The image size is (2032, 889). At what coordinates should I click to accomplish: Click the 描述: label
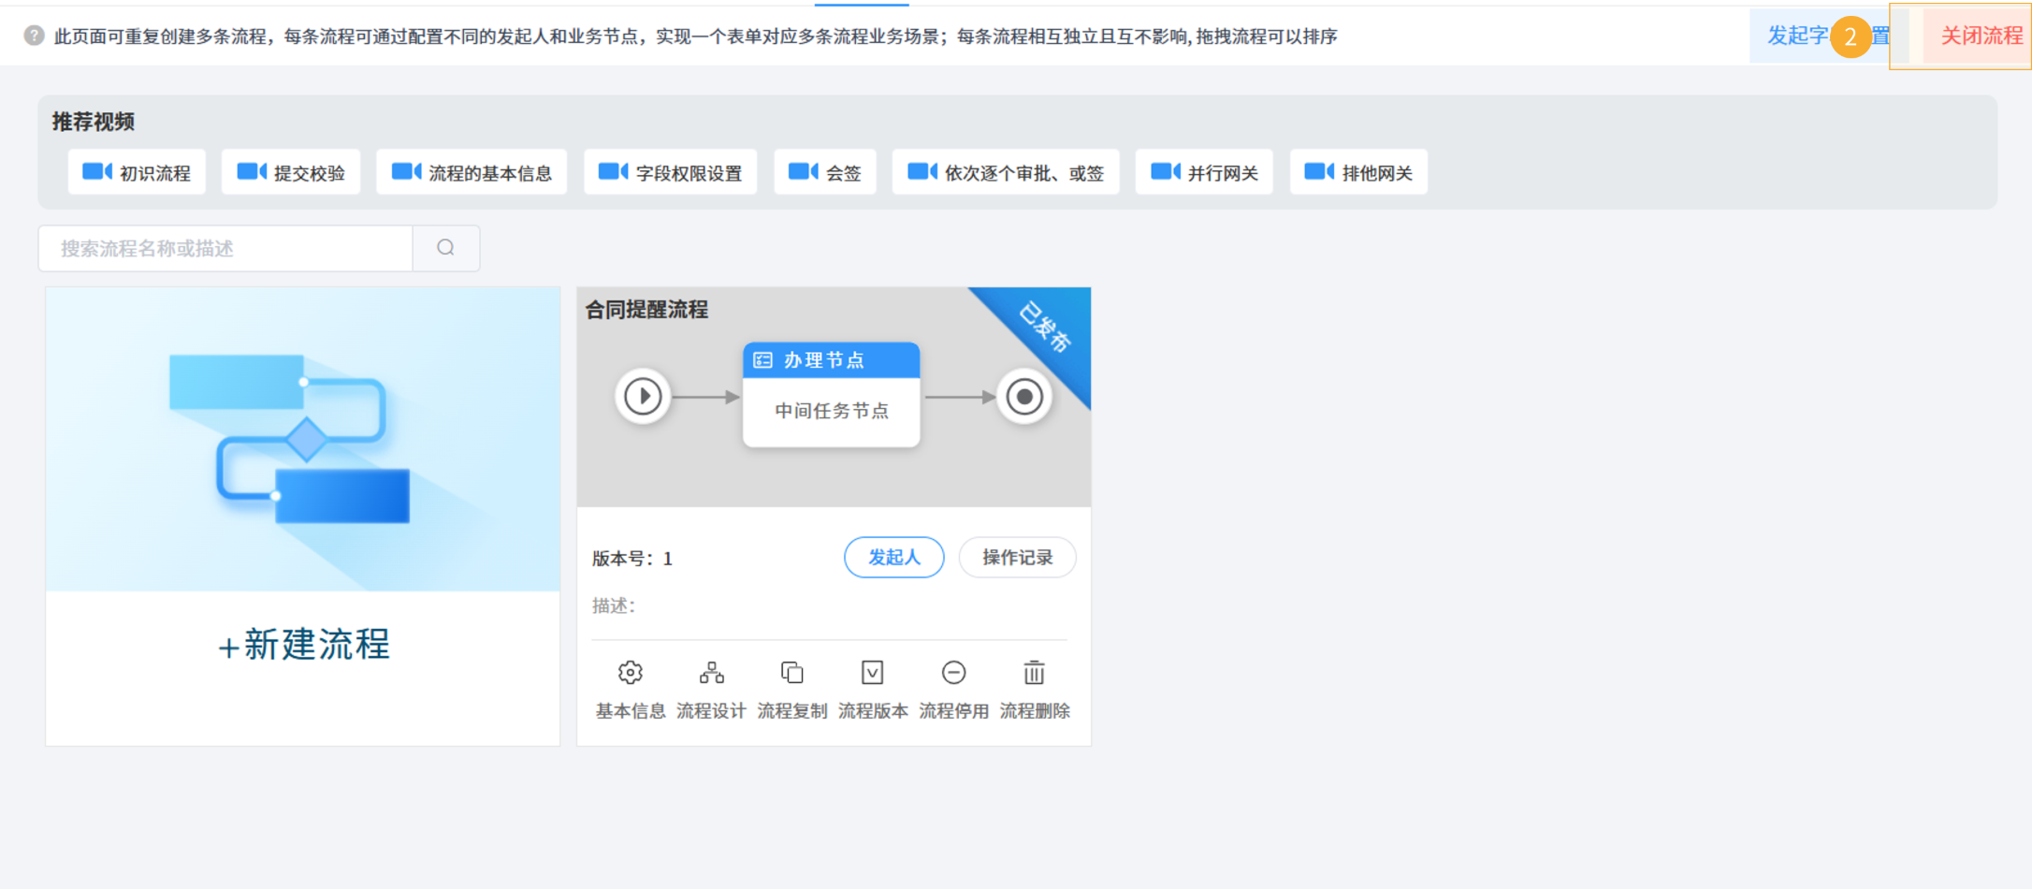pos(614,606)
